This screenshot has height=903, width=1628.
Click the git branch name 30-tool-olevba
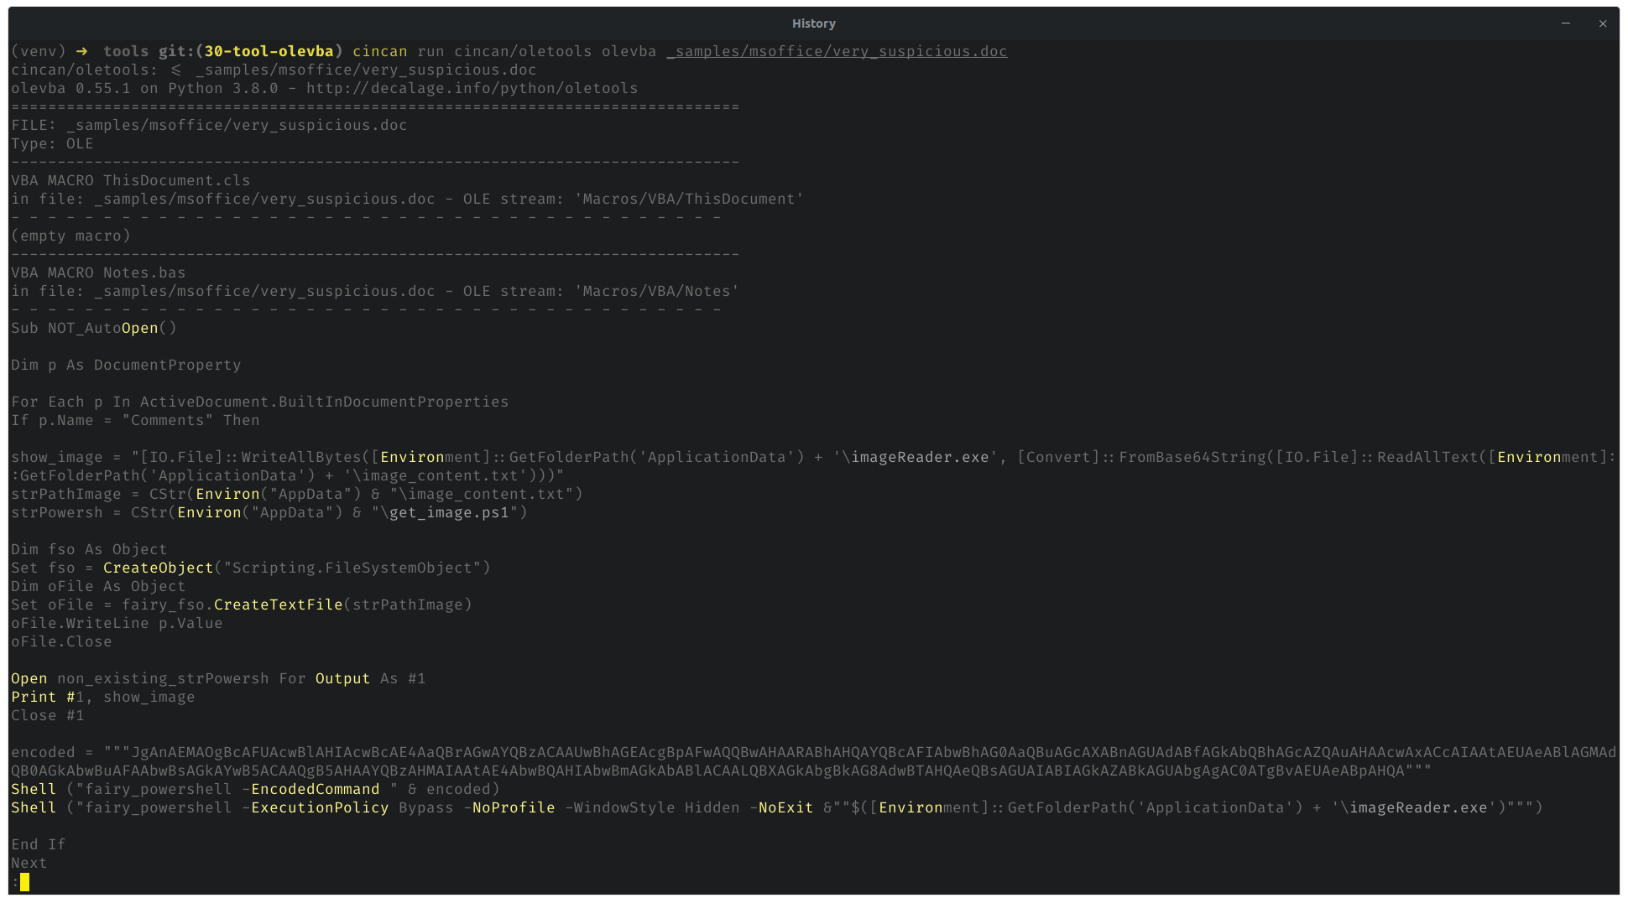(x=269, y=52)
